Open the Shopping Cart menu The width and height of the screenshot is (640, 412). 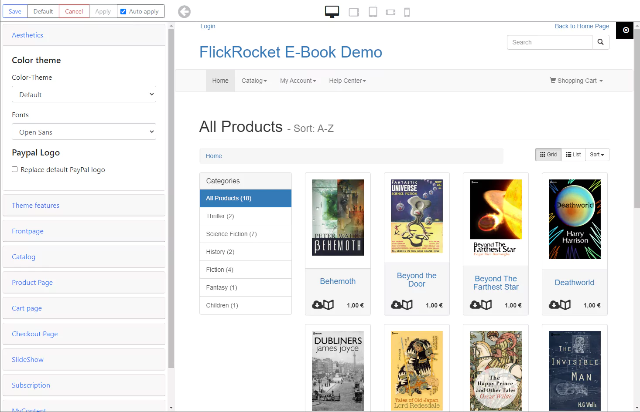[576, 81]
